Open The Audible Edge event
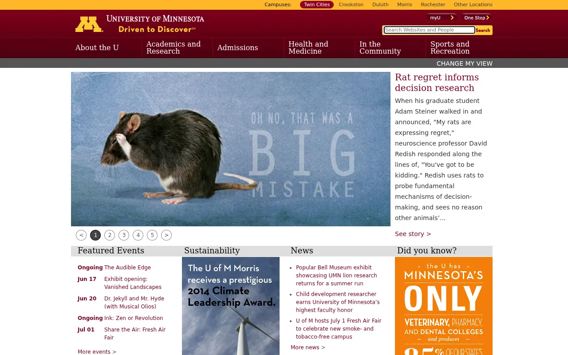 click(127, 268)
